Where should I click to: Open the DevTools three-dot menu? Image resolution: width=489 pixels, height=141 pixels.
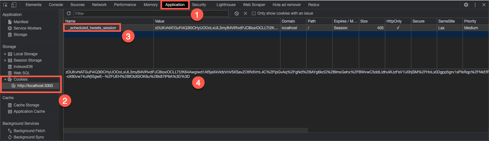pyautogui.click(x=475, y=5)
